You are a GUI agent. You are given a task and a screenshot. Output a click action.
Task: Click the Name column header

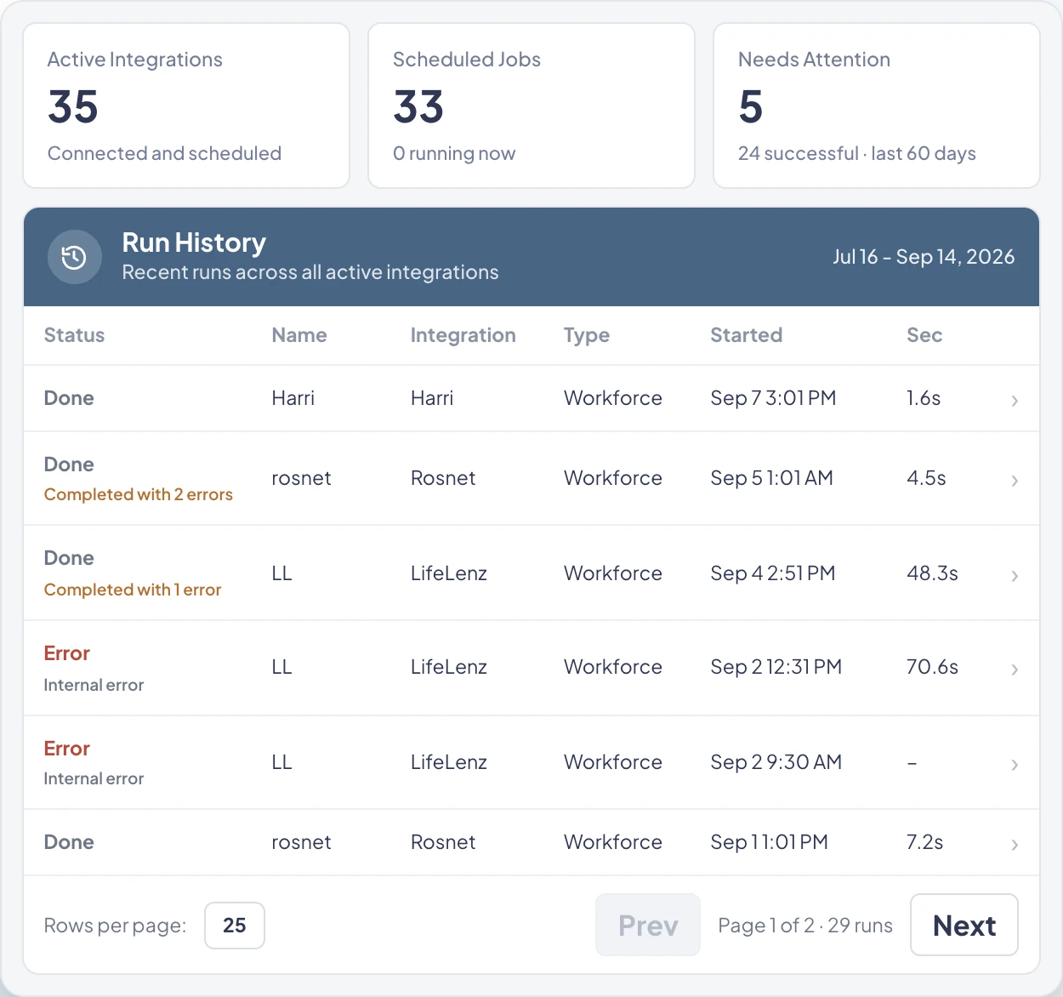coord(299,335)
